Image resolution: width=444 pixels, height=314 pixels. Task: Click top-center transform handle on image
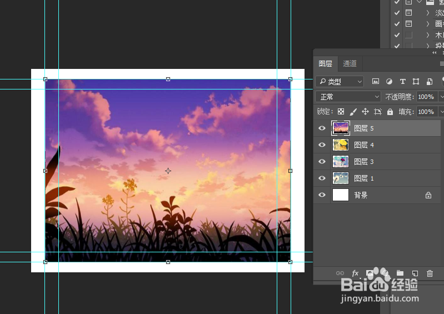point(168,79)
